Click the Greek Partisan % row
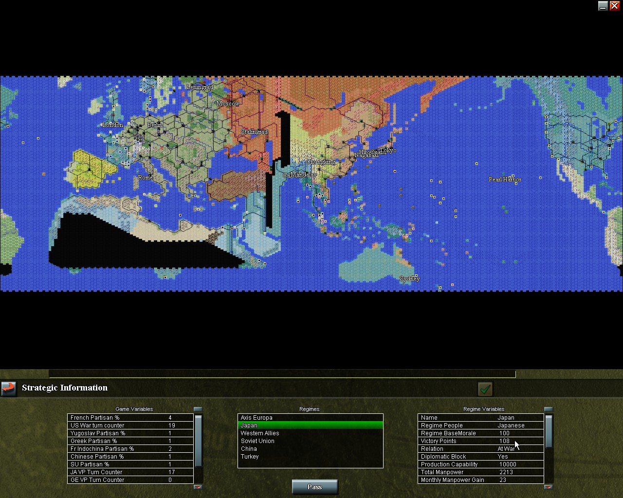This screenshot has width=623, height=498. (130, 441)
